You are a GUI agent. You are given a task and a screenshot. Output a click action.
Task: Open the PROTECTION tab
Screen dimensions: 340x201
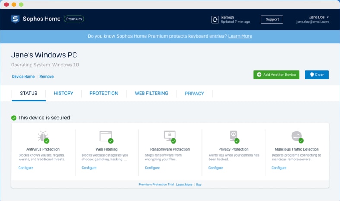pos(104,93)
